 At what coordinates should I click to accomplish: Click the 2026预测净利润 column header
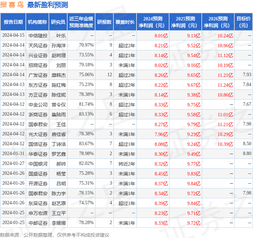pos(218,22)
